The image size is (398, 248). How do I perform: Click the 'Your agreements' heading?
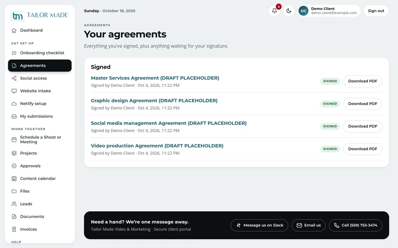(125, 34)
